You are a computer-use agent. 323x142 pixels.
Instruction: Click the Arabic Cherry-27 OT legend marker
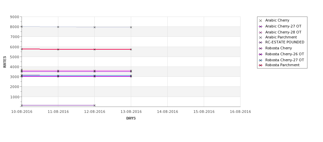coord(260,26)
